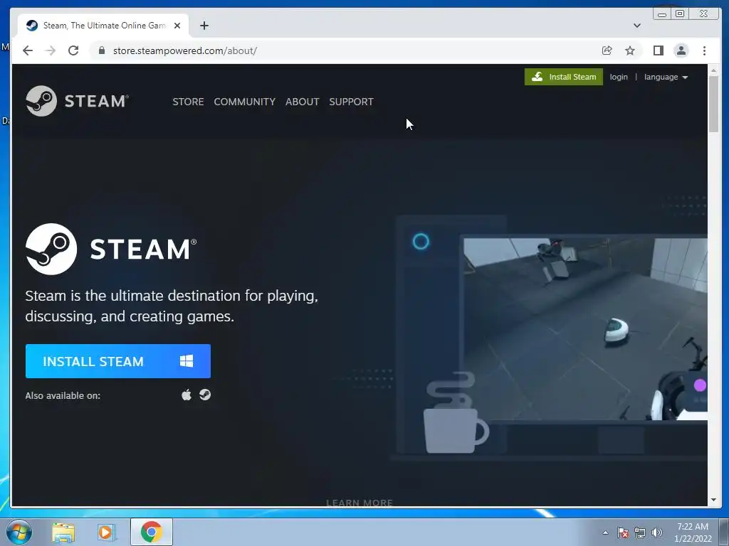Click the green Install Steam button
This screenshot has height=546, width=729.
[564, 77]
